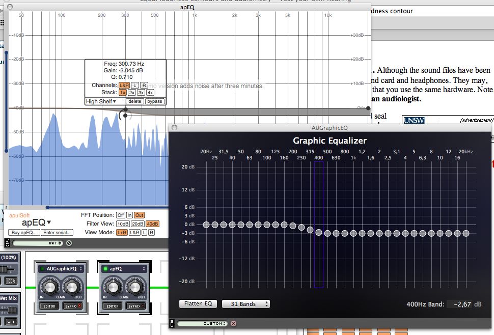Click the Buy apEQ... button
The width and height of the screenshot is (494, 335).
click(x=24, y=232)
